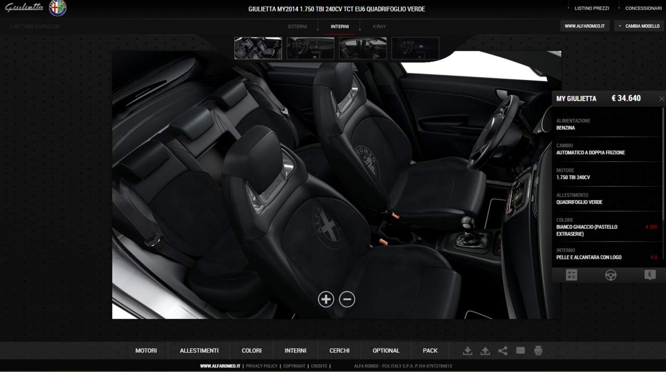Select the Interni view tab
Viewport: 666px width, 372px height.
tap(340, 27)
